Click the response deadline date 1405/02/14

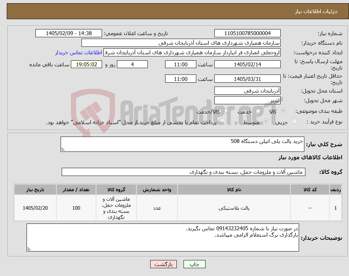(247, 65)
